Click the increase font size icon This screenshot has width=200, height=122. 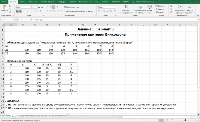pos(39,7)
